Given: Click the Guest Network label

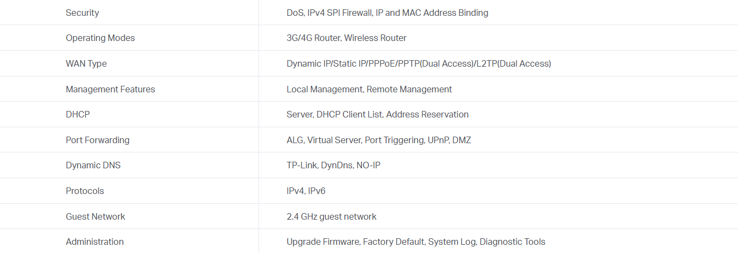Looking at the screenshot, I should pyautogui.click(x=96, y=216).
